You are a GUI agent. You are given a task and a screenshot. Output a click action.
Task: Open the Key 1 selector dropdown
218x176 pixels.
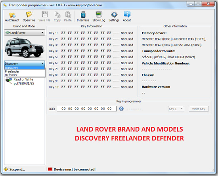point(176,109)
